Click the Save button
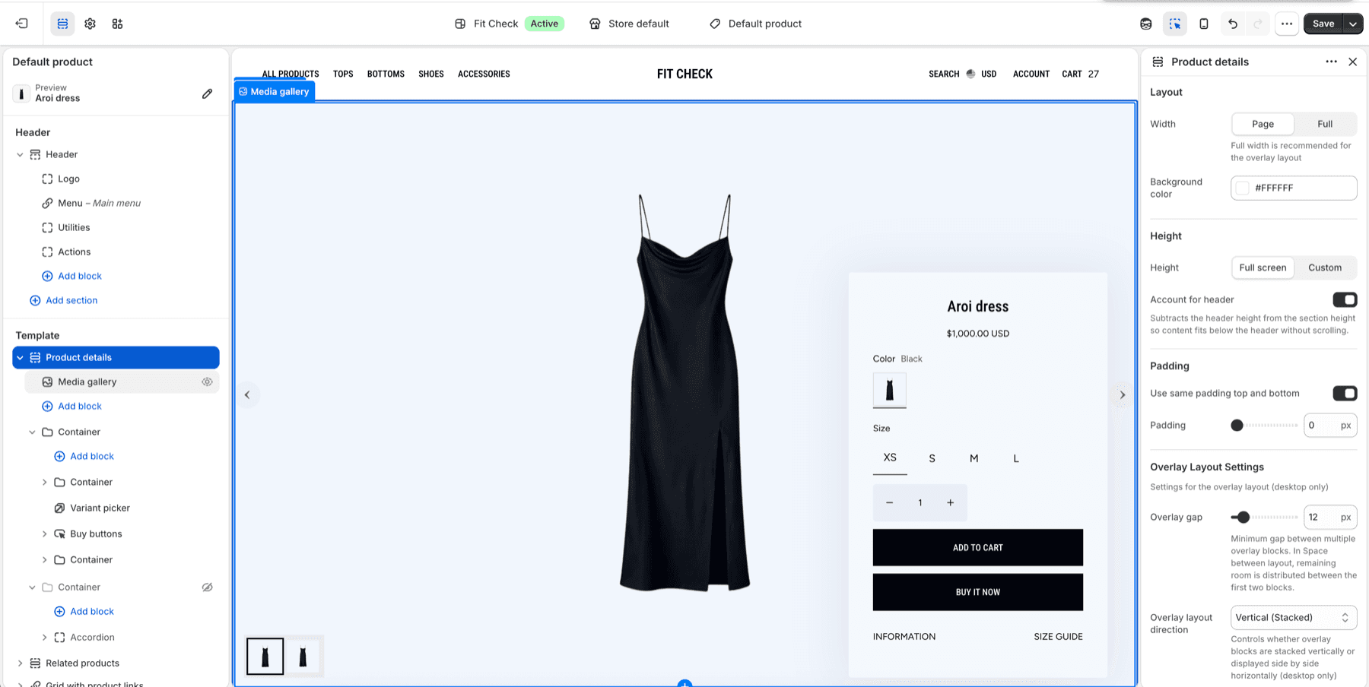Viewport: 1369px width, 687px height. [x=1323, y=24]
